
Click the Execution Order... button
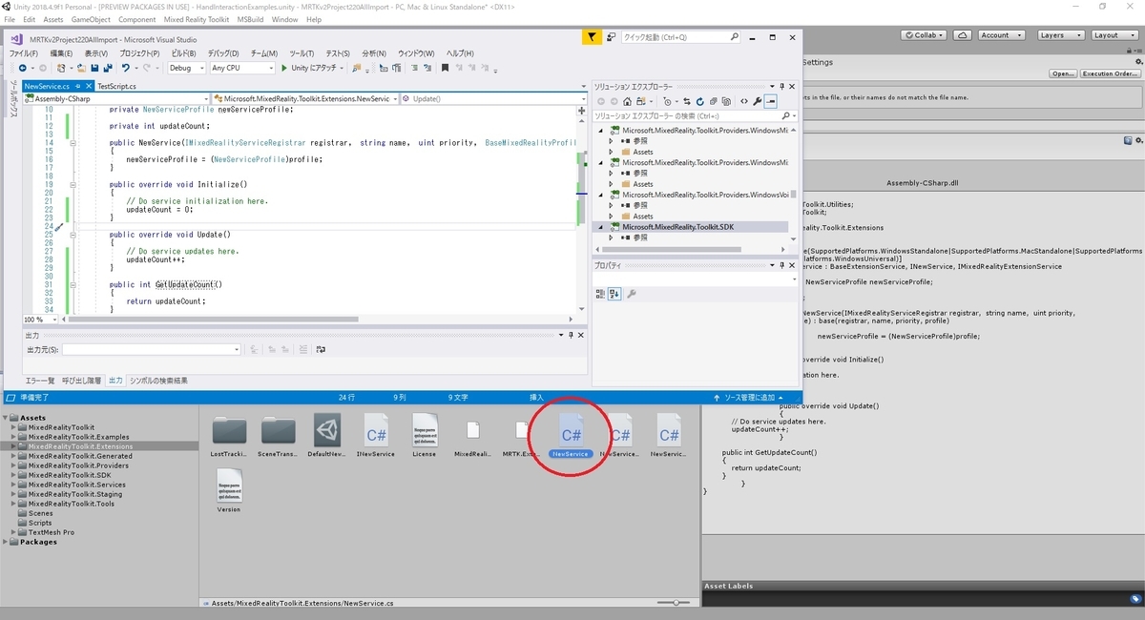[1110, 73]
